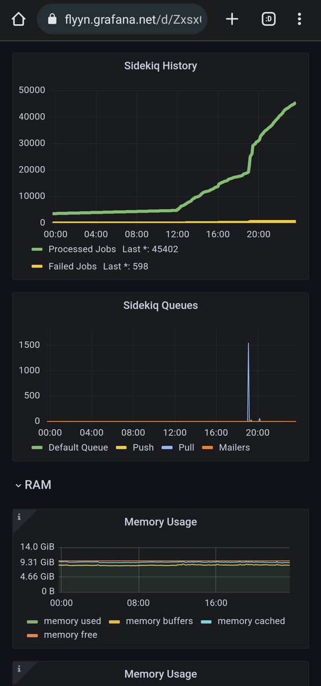Tap the address bar lock icon
Viewport: 321px width, 686px height.
[53, 19]
